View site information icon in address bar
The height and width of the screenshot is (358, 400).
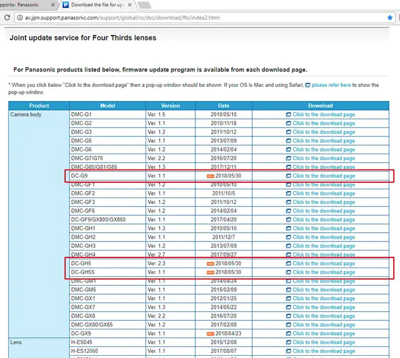tap(19, 18)
